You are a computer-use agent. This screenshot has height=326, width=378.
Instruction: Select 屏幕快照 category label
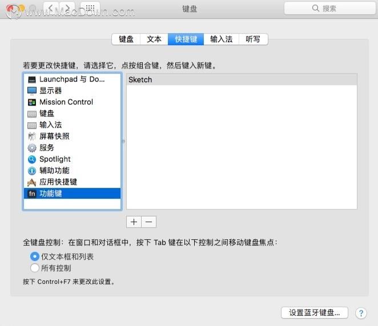pyautogui.click(x=54, y=136)
